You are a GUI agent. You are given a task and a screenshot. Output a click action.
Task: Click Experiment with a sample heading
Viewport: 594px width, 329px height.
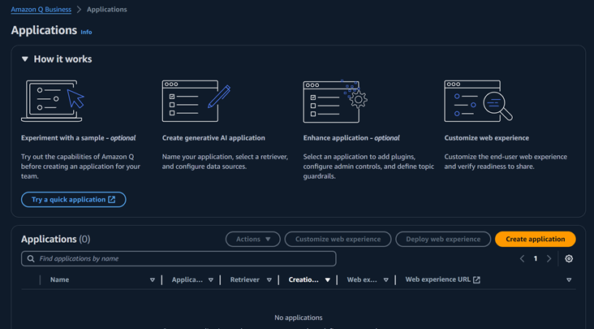click(79, 138)
